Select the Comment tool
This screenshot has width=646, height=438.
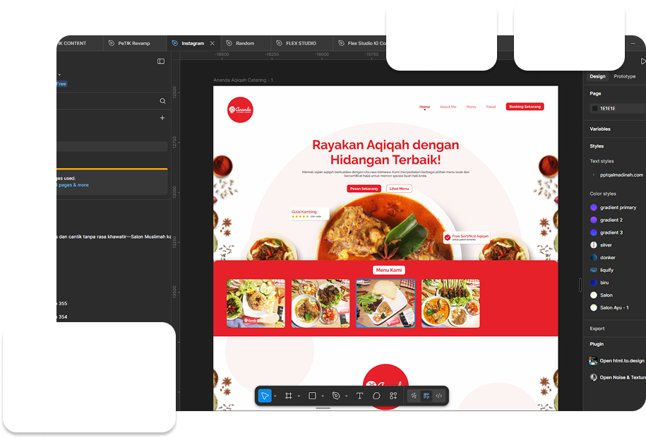click(x=376, y=396)
